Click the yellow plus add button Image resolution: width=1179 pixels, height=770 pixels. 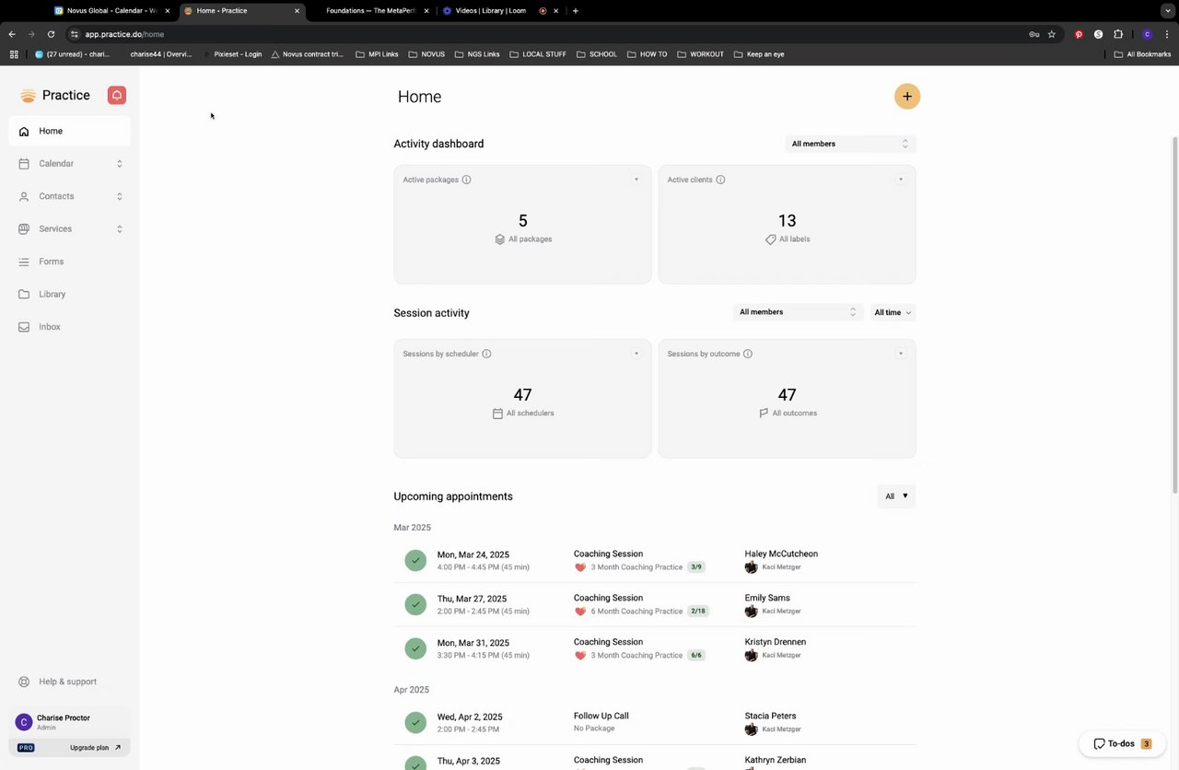(906, 97)
